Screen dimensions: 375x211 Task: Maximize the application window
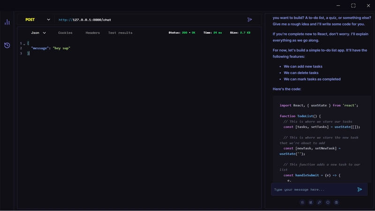pyautogui.click(x=353, y=6)
